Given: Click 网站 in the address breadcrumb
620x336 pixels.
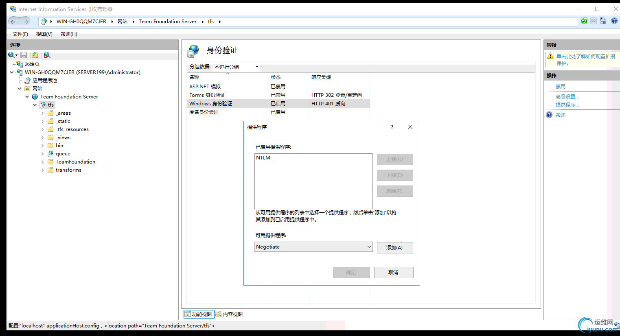Looking at the screenshot, I should pyautogui.click(x=123, y=22).
